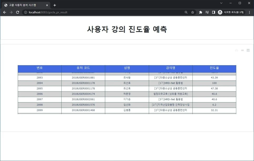Image resolution: width=254 pixels, height=161 pixels.
Task: Sort by clicking the 진도율 column header
Action: coord(214,68)
